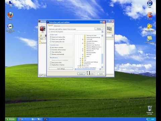Click the tree scroll-up arrow
The image size is (161, 121).
[102, 36]
